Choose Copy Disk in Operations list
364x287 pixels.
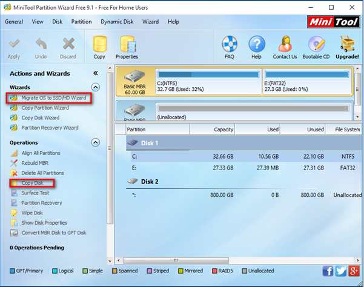(32, 183)
